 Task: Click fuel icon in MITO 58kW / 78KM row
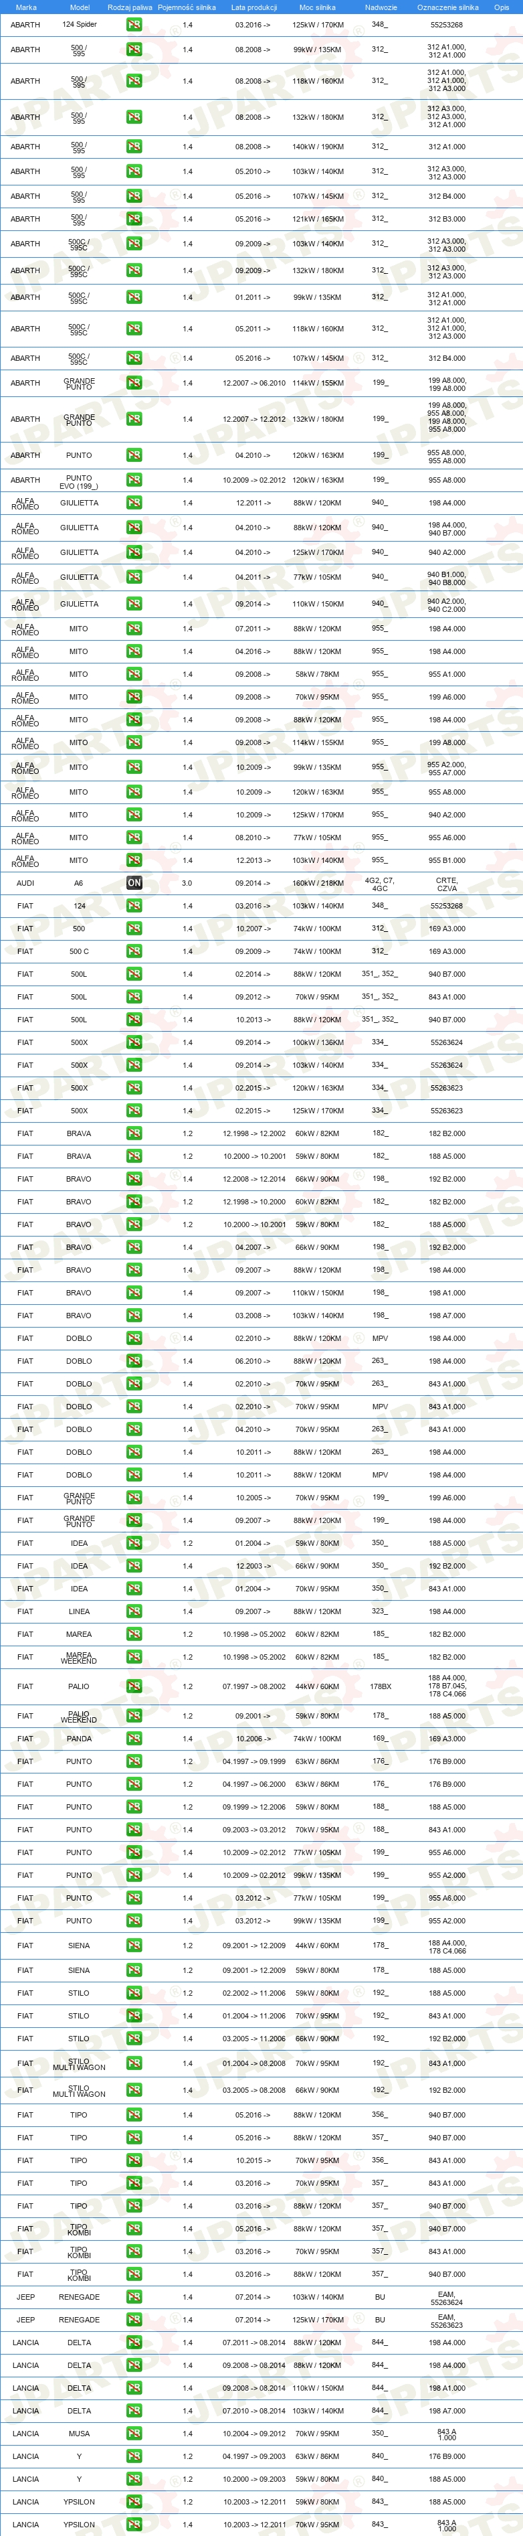coord(134,674)
